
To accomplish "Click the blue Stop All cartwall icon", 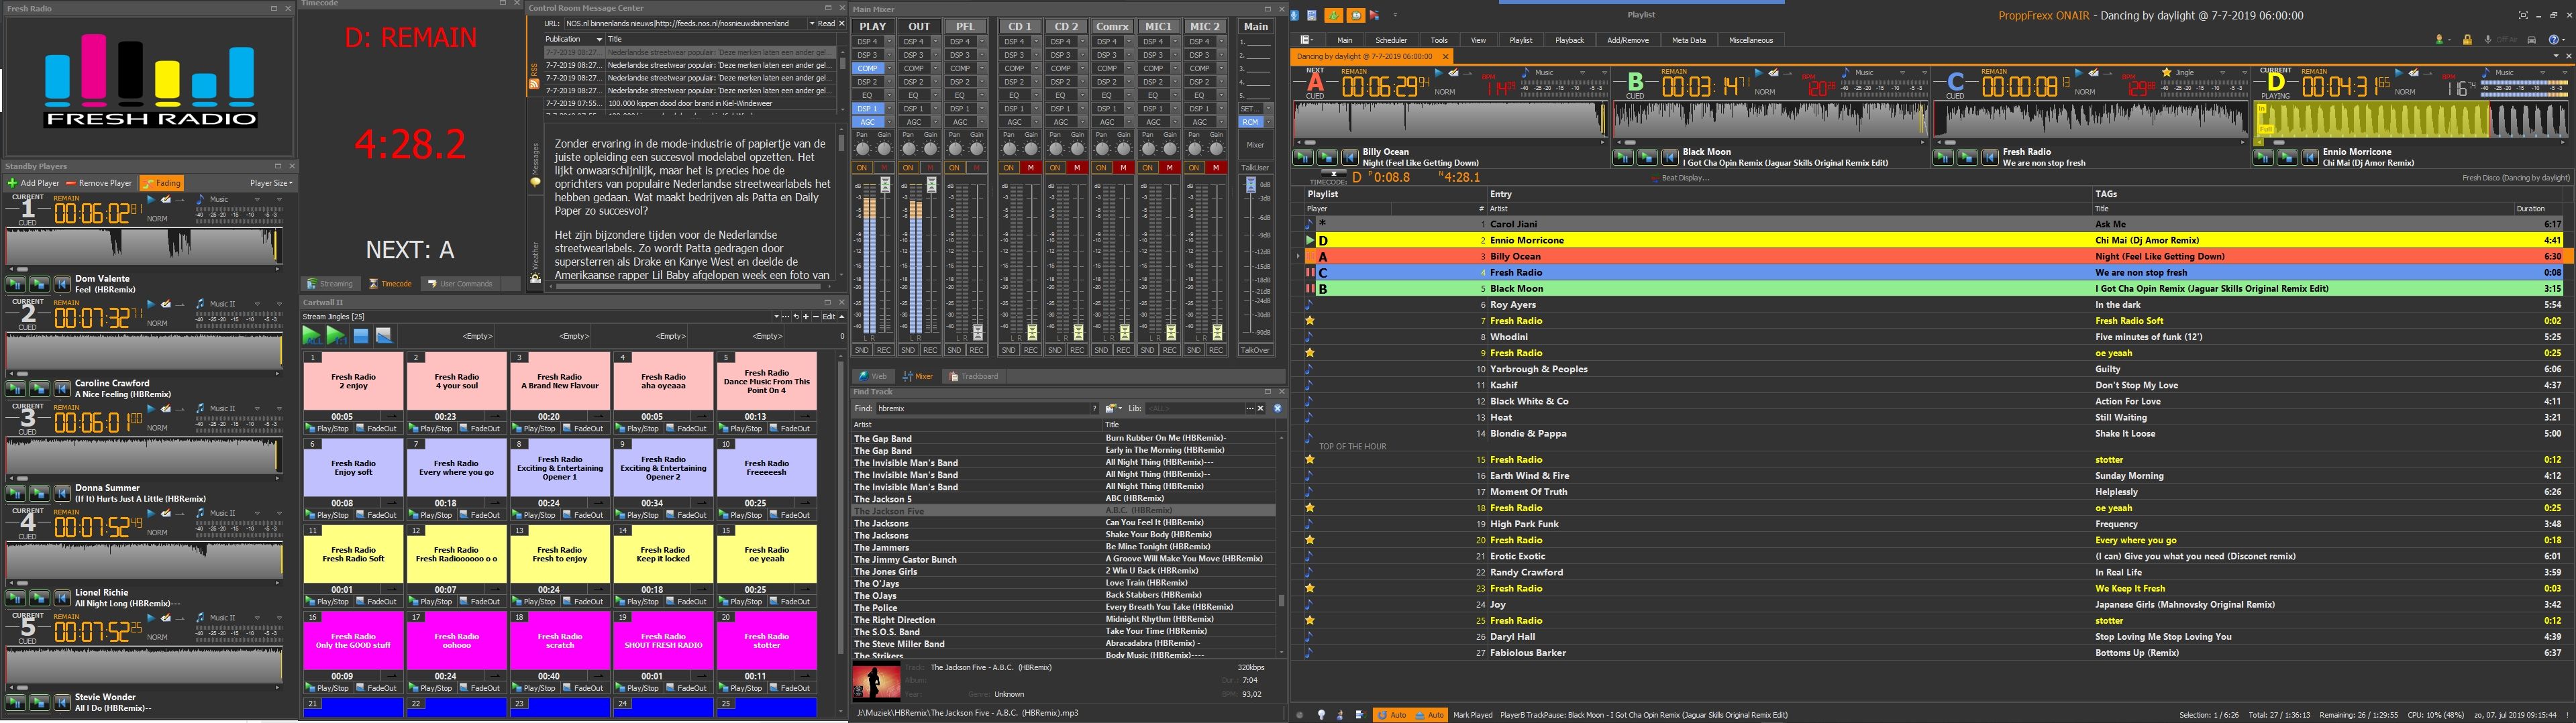I will [361, 336].
